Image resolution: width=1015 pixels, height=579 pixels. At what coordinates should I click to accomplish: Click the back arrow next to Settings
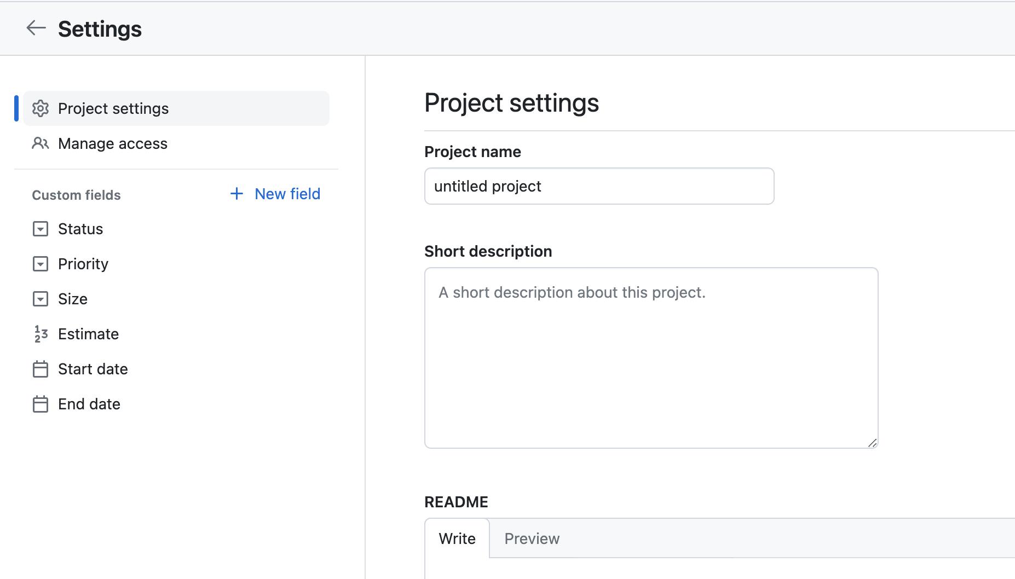point(36,28)
